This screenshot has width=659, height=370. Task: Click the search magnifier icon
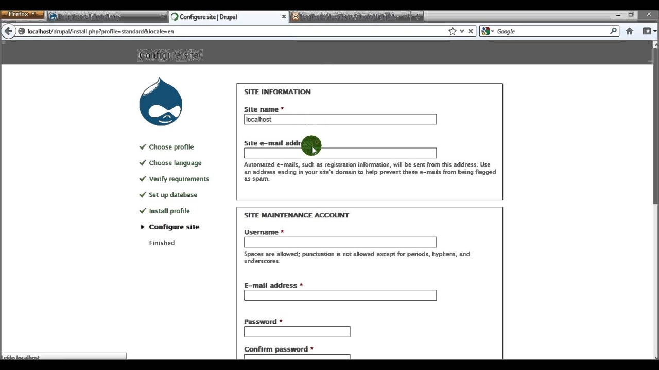613,31
